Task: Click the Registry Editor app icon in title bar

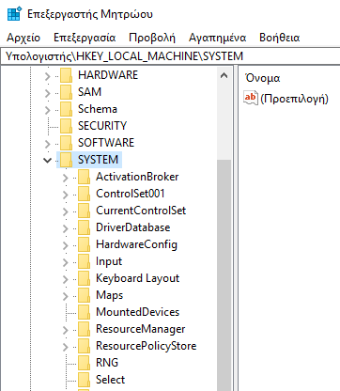Action: click(x=14, y=13)
